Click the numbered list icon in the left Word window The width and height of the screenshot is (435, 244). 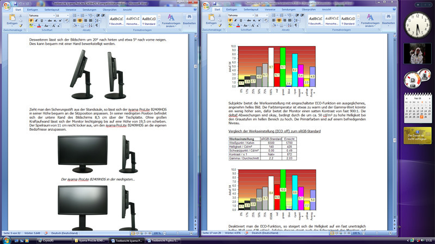(83, 16)
